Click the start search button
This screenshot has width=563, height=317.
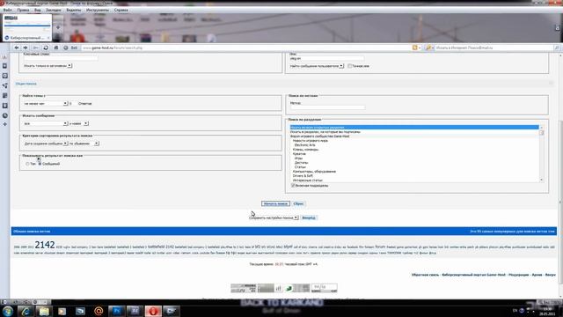click(x=275, y=203)
